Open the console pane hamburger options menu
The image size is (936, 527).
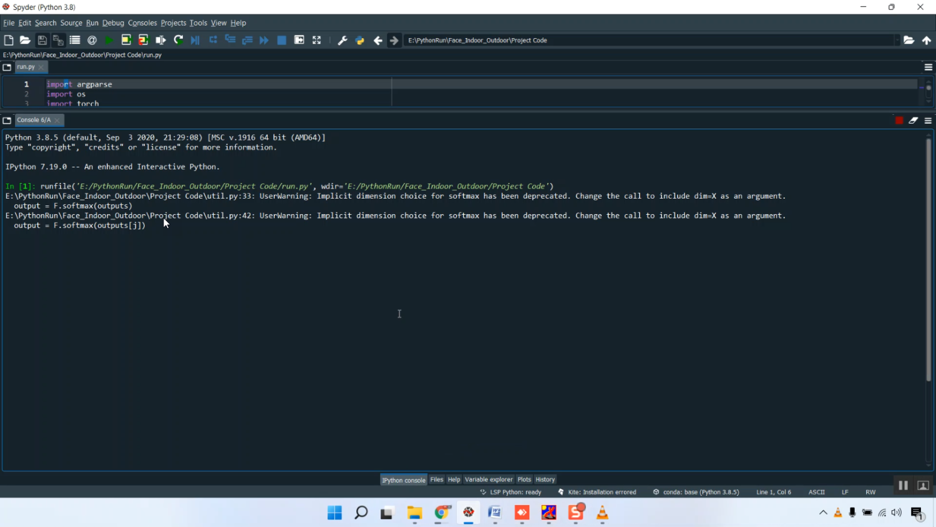point(928,120)
